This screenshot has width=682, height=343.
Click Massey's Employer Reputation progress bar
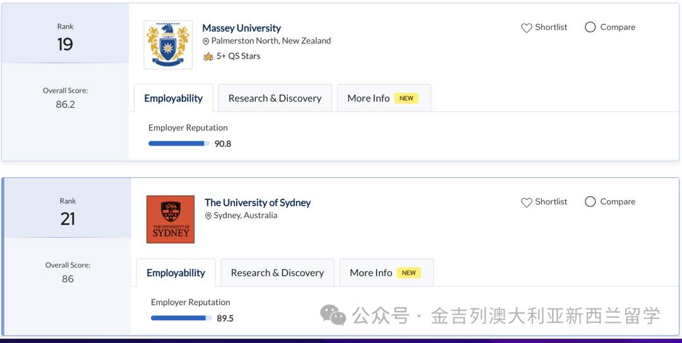(x=179, y=144)
